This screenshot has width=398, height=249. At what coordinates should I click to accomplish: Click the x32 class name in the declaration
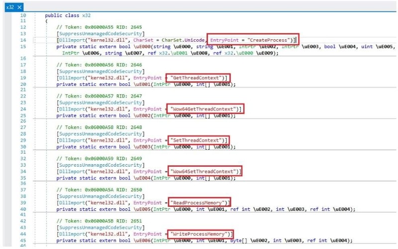click(86, 15)
